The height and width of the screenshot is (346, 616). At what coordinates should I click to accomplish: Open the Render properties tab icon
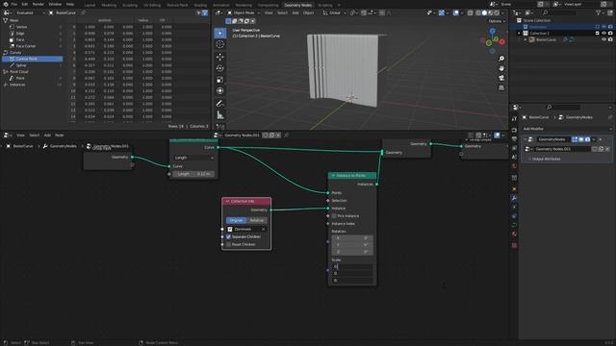[514, 130]
